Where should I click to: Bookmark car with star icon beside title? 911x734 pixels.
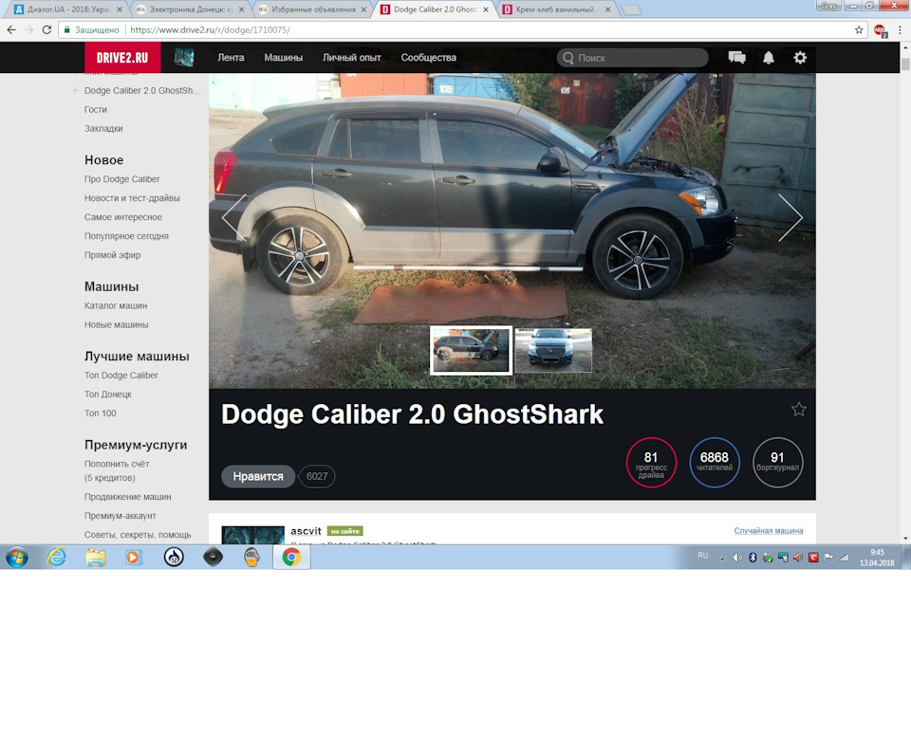(799, 410)
